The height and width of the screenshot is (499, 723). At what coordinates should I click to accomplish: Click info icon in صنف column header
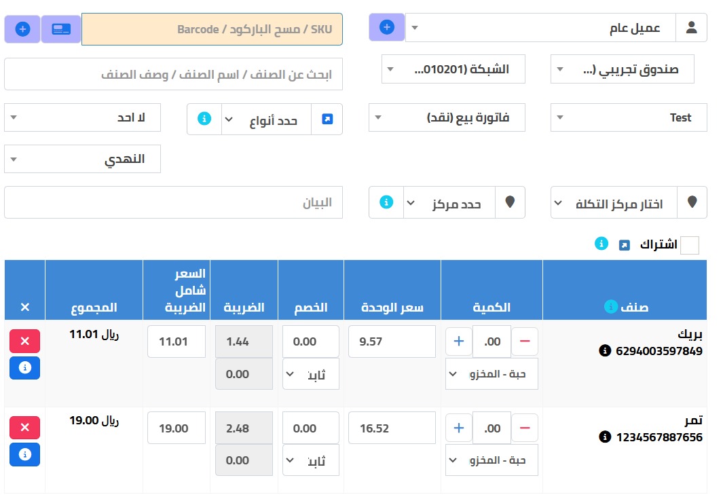pyautogui.click(x=610, y=307)
